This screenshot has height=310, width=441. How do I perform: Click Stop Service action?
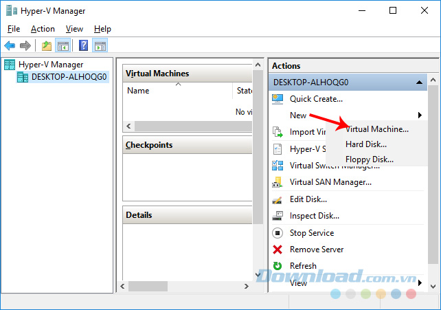tap(312, 233)
